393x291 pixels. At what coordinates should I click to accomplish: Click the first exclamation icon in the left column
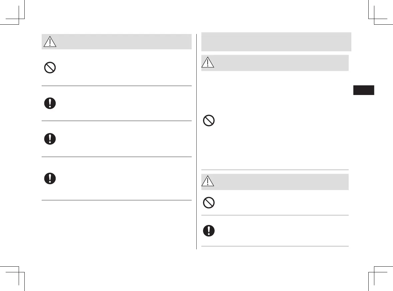pos(50,103)
